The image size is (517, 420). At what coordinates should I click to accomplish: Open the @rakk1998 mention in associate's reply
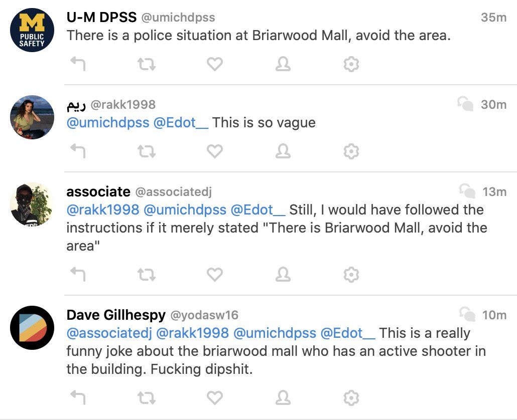click(102, 209)
